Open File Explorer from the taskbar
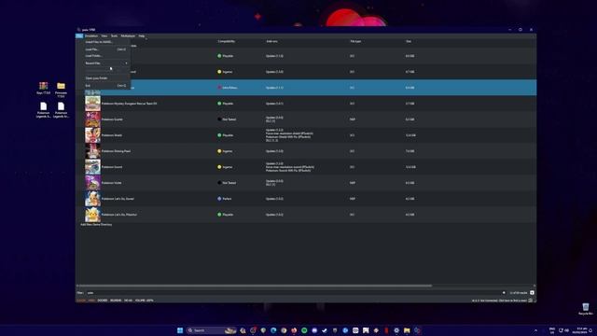This screenshot has width=597, height=336. pyautogui.click(x=407, y=330)
